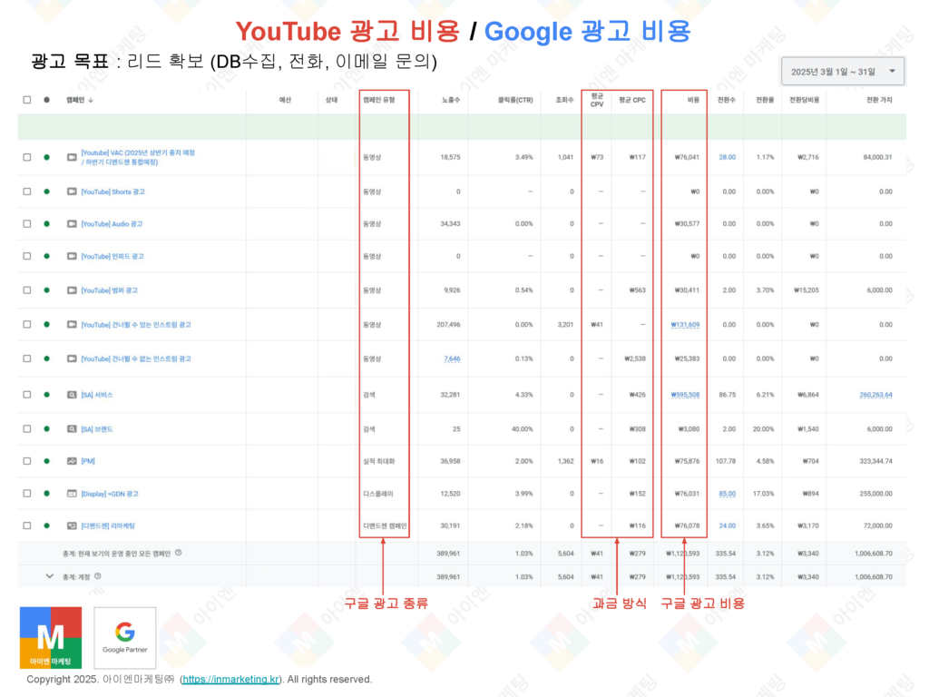Sort by 전환 가치 column header
929x697 pixels.
(878, 100)
